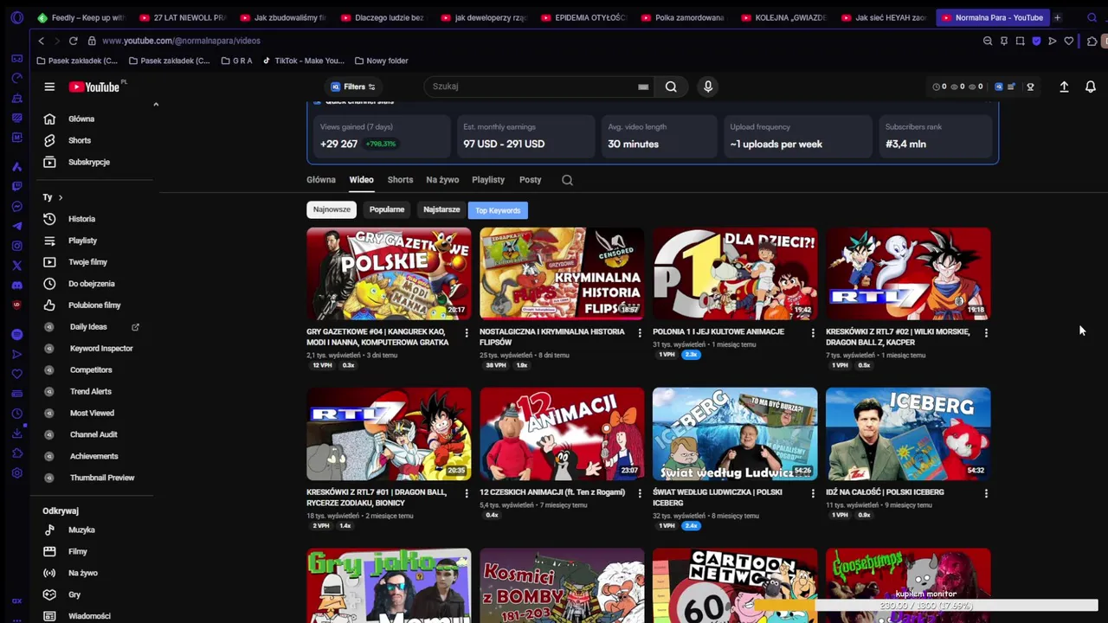The width and height of the screenshot is (1108, 623).
Task: Open POLONIA 1 I JEJ KULTOWE ANIMACJE title
Action: pos(718,331)
